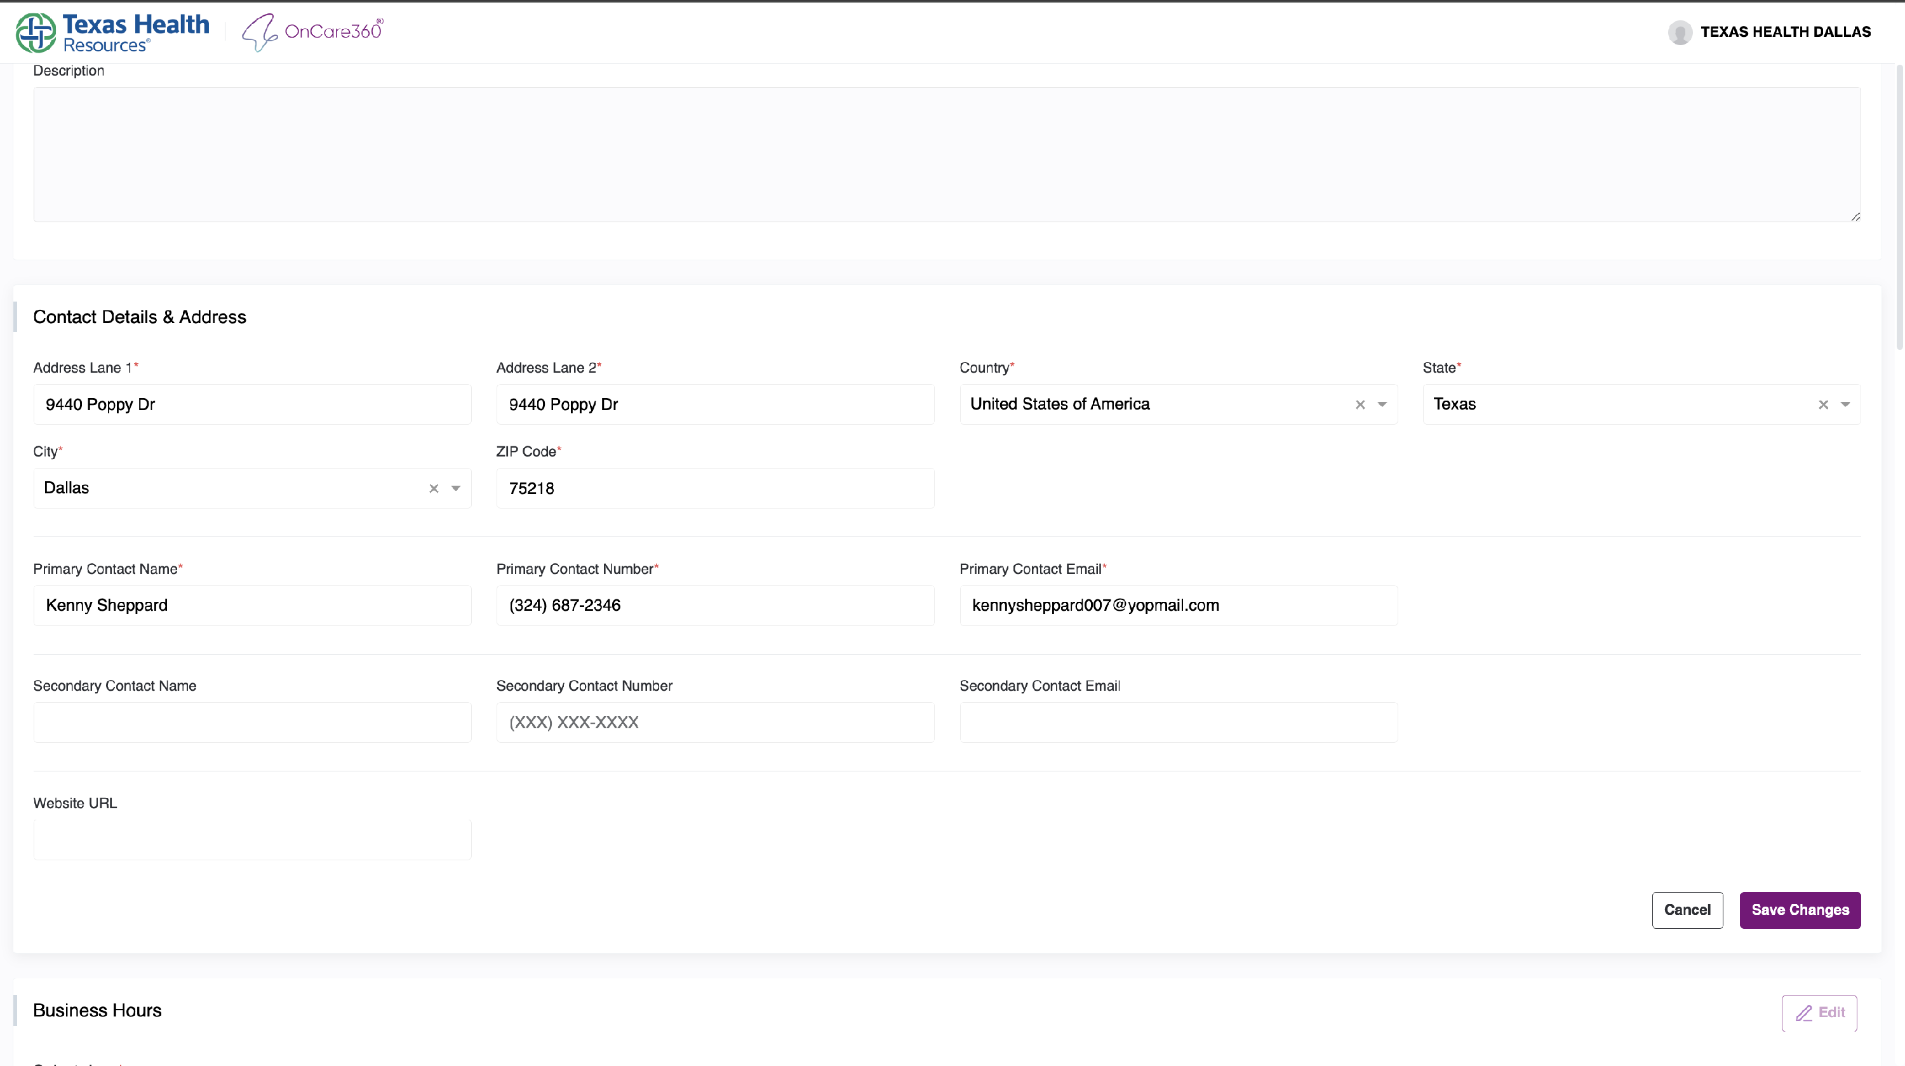This screenshot has height=1066, width=1905.
Task: Click the Save Changes button
Action: (1799, 910)
